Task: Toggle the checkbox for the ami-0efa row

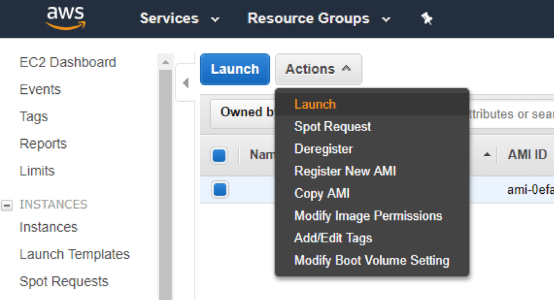Action: 219,189
